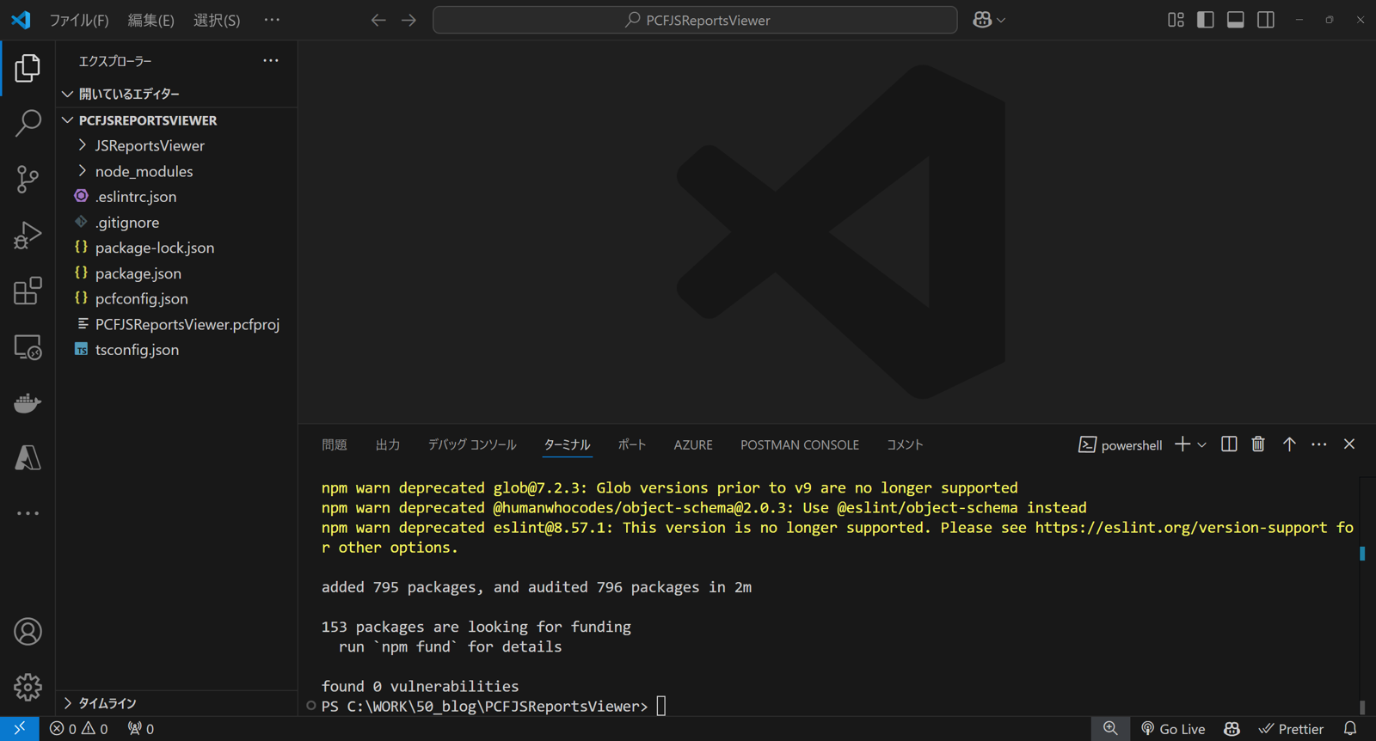Open the Search view icon
The image size is (1376, 741).
pyautogui.click(x=28, y=123)
